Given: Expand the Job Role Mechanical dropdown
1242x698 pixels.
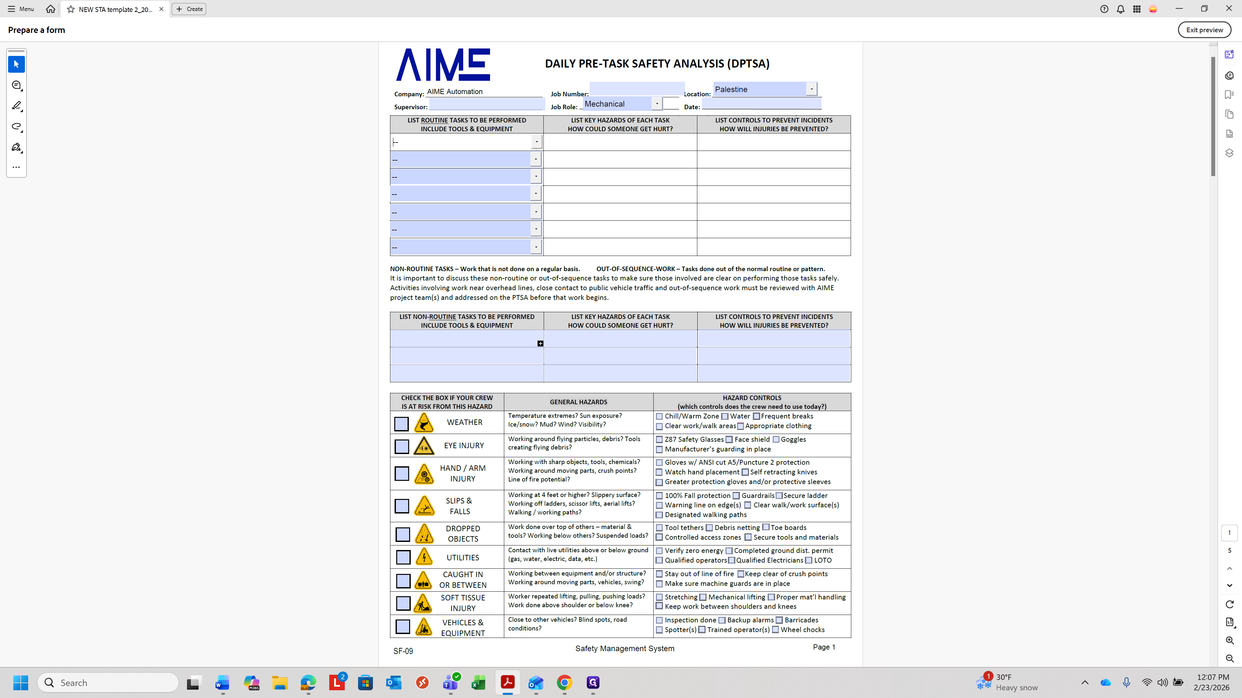Looking at the screenshot, I should point(657,103).
